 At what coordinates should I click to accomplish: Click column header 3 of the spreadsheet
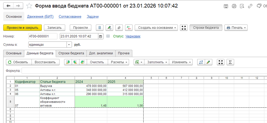point(91,78)
